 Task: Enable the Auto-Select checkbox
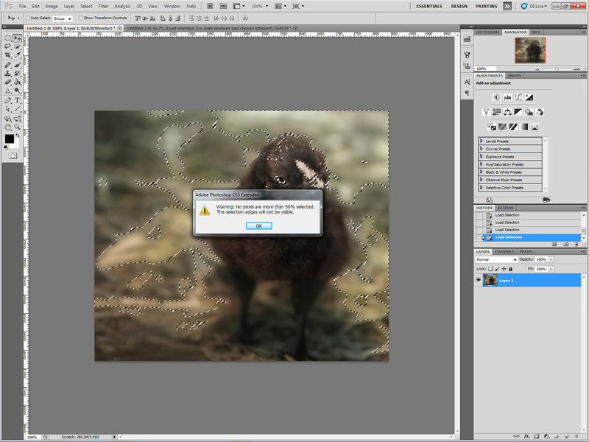point(27,18)
